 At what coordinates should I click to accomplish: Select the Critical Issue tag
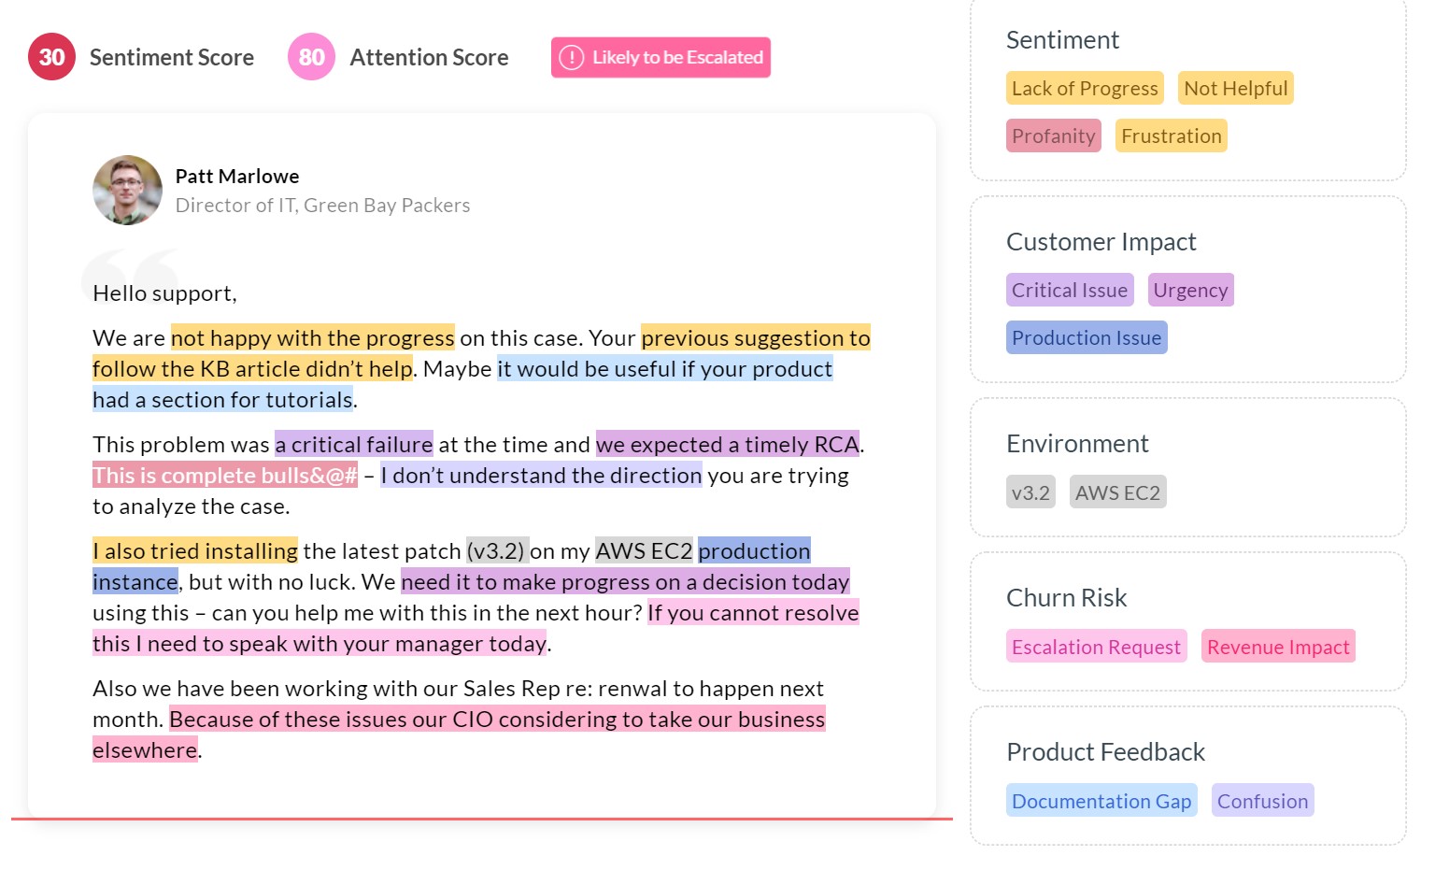(x=1070, y=291)
